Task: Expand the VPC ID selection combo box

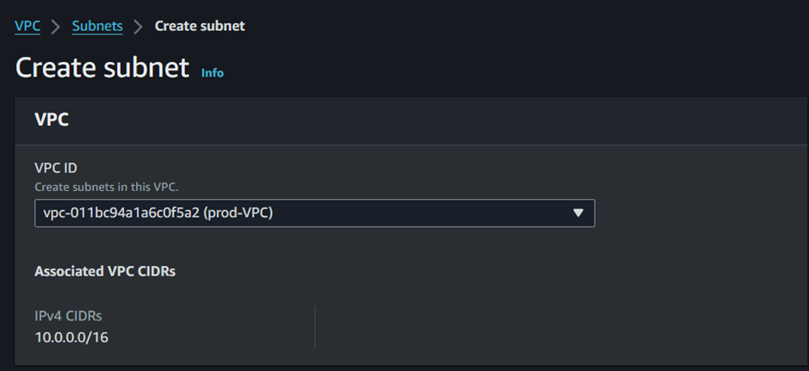Action: click(x=315, y=213)
